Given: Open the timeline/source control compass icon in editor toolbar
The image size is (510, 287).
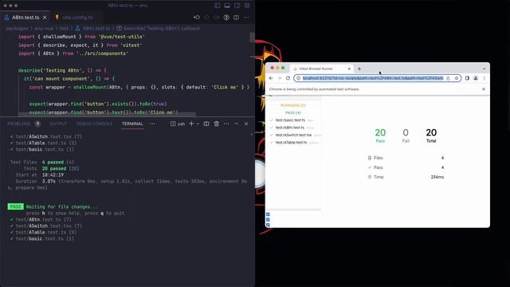Looking at the screenshot, I should (x=226, y=18).
